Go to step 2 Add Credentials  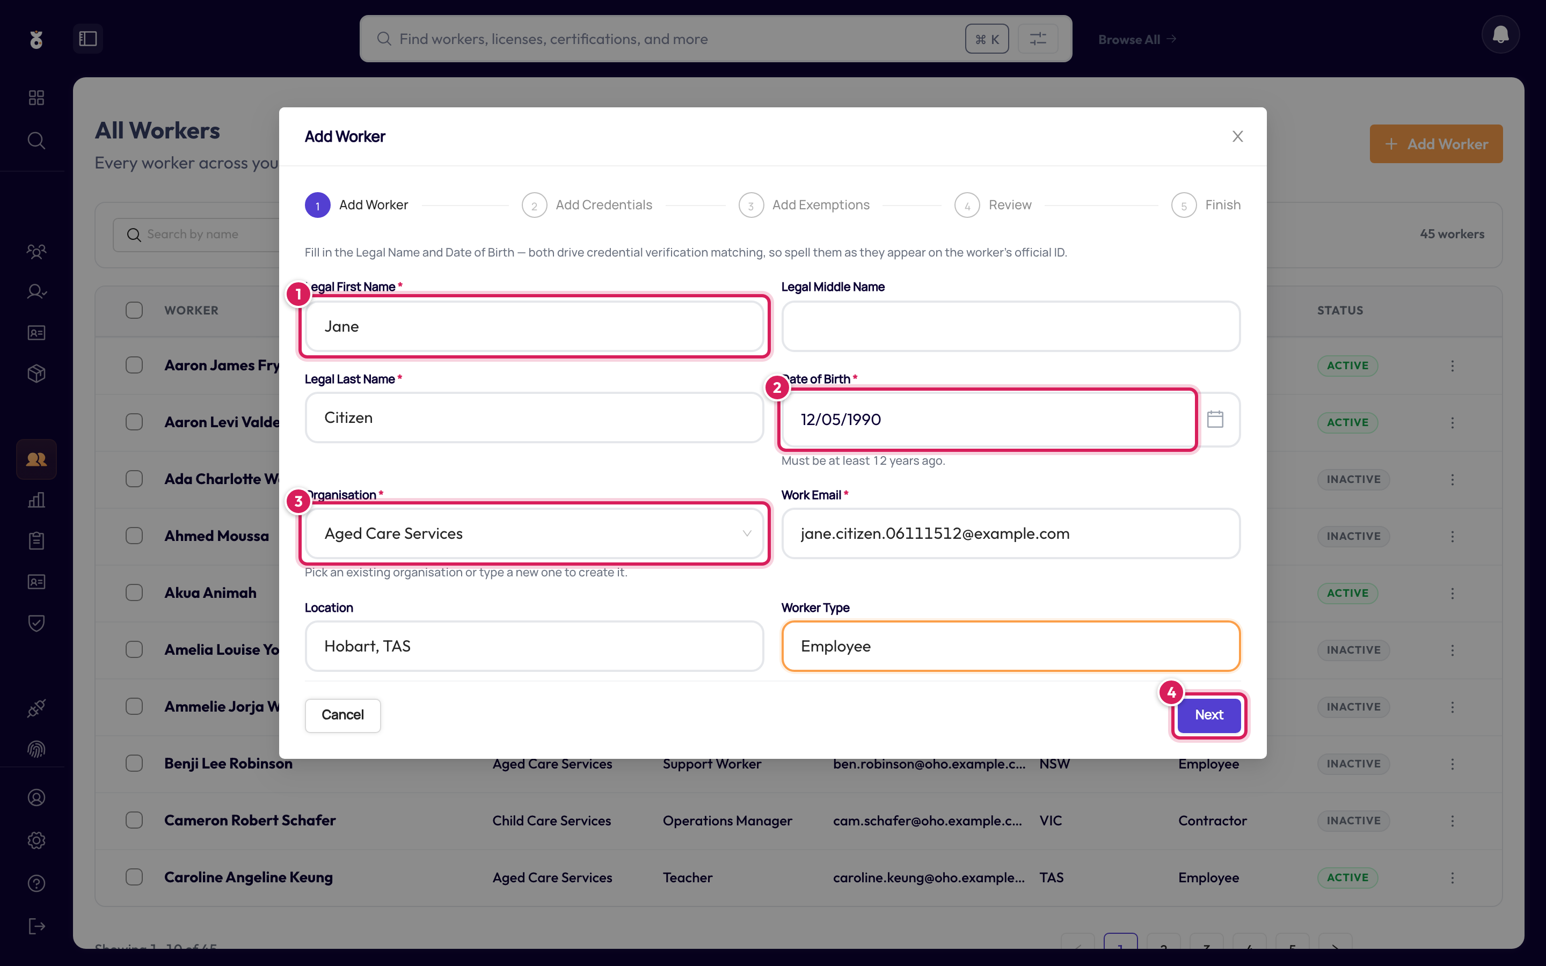coord(587,205)
